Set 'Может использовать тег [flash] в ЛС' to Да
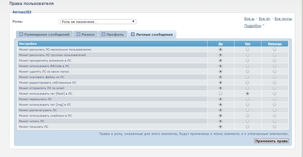Image resolution: width=303 pixels, height=157 pixels. (x=220, y=93)
